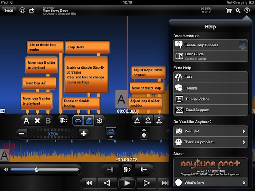Reset loop A/B with X button
This screenshot has width=255, height=191.
pyautogui.click(x=37, y=121)
